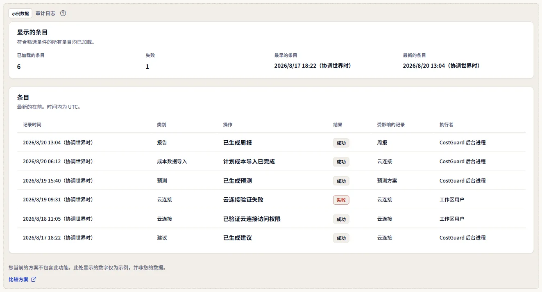542x292 pixels.
Task: Click the external link icon next to 比较方案
Action: pos(34,280)
